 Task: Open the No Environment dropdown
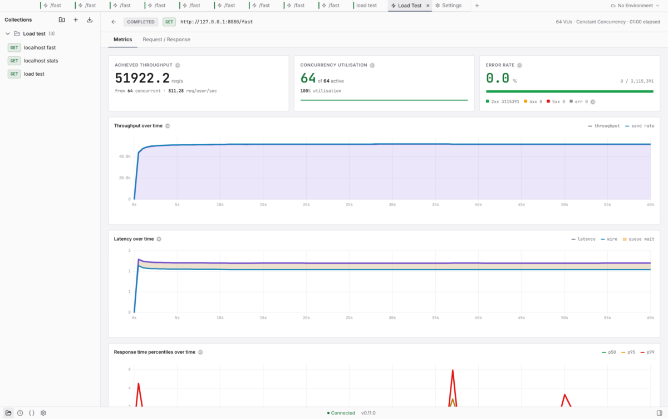(635, 6)
